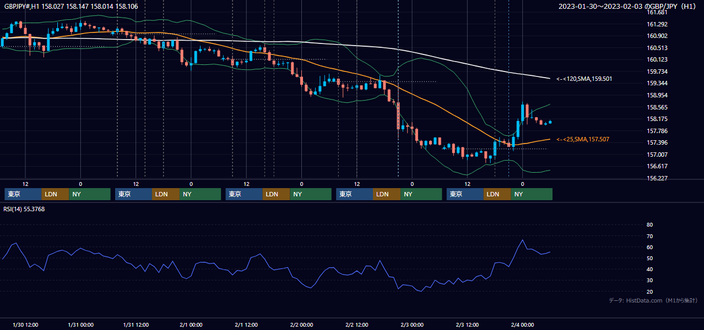Click the 159.734 price label
Viewport: 704px width, 330px height.
pos(657,71)
